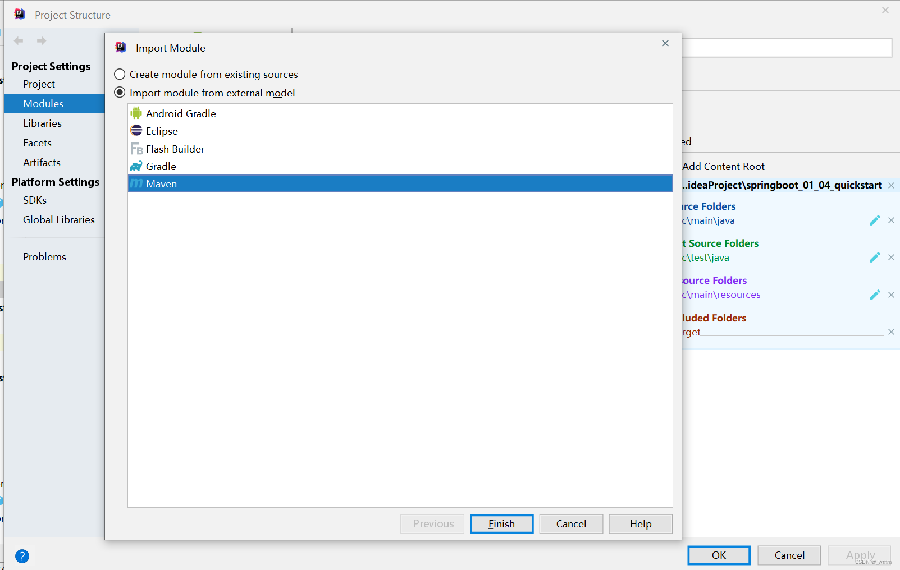
Task: Choose Create module from existing sources
Action: tap(206, 74)
